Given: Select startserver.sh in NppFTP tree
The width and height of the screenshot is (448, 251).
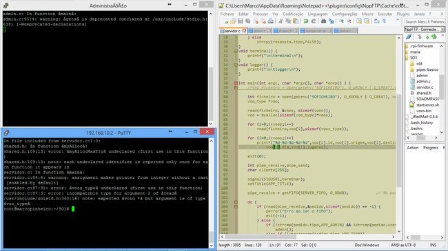Looking at the screenshot, I should 427,105.
